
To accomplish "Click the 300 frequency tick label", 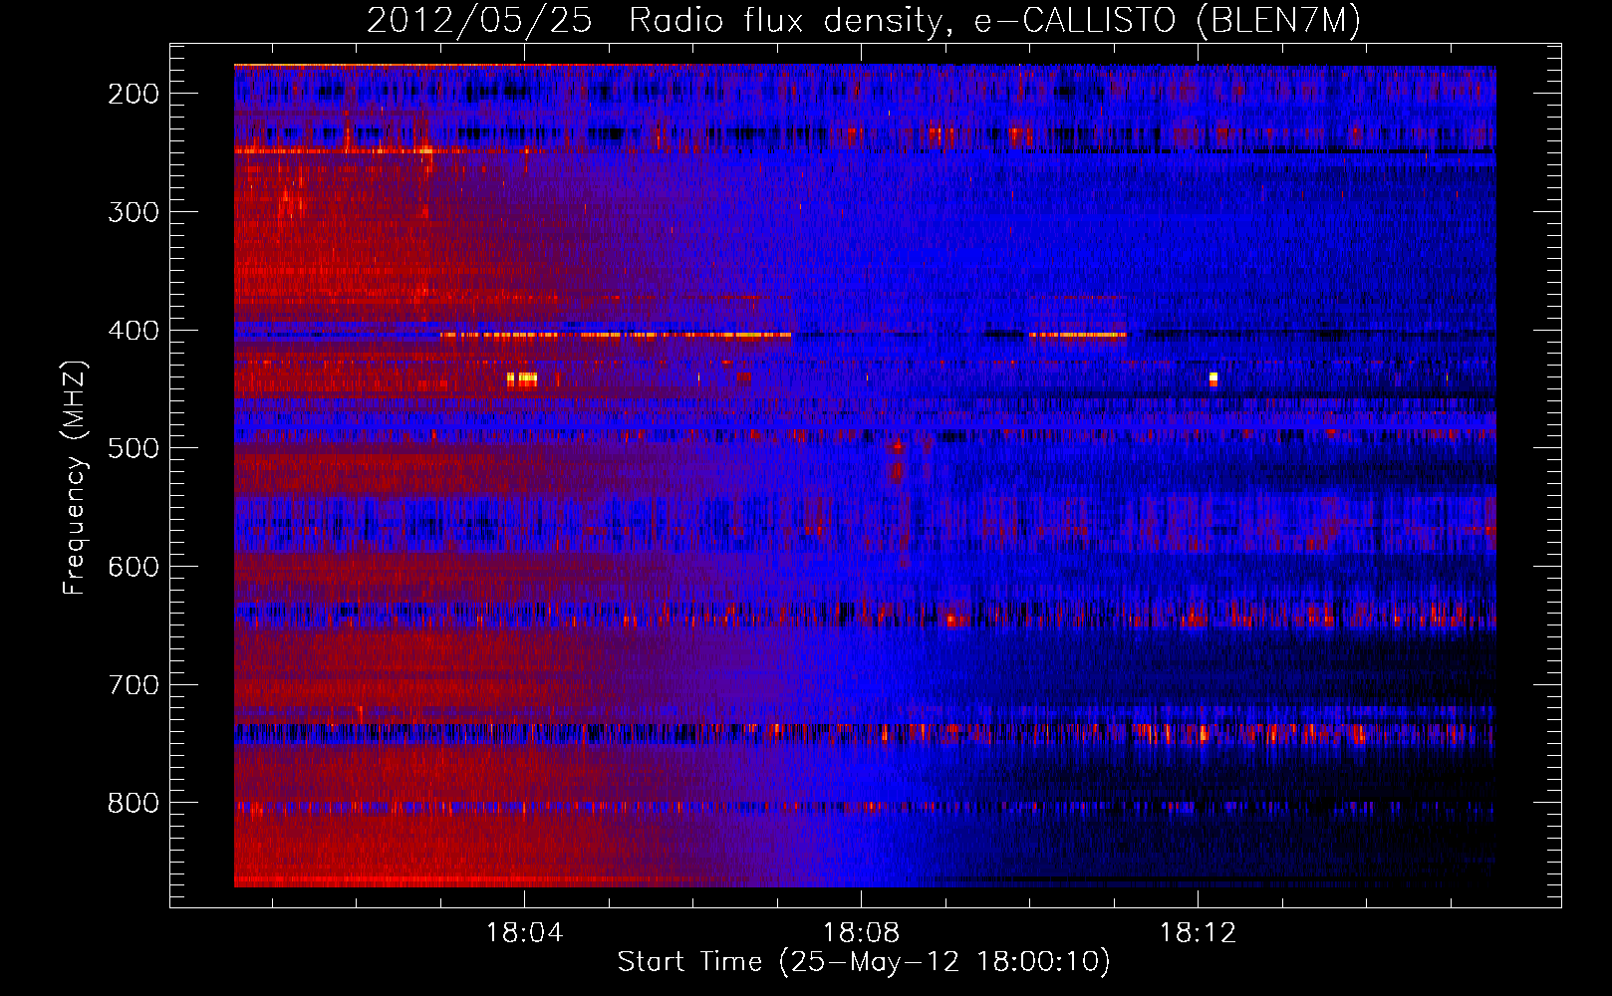I will tap(133, 212).
